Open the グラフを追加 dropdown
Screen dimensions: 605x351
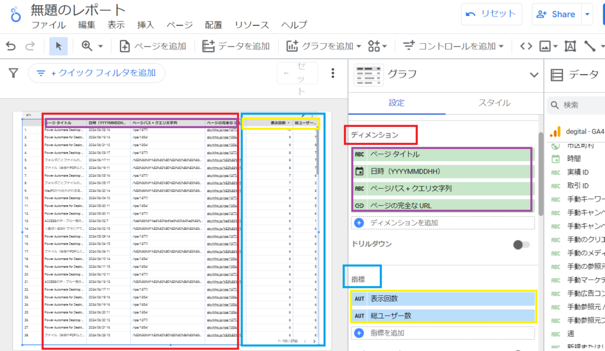(323, 45)
